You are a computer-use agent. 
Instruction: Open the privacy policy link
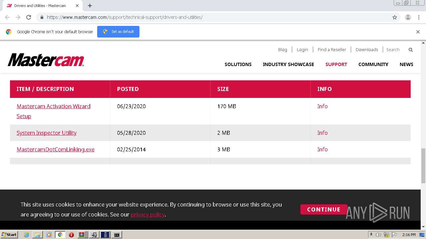point(148,214)
